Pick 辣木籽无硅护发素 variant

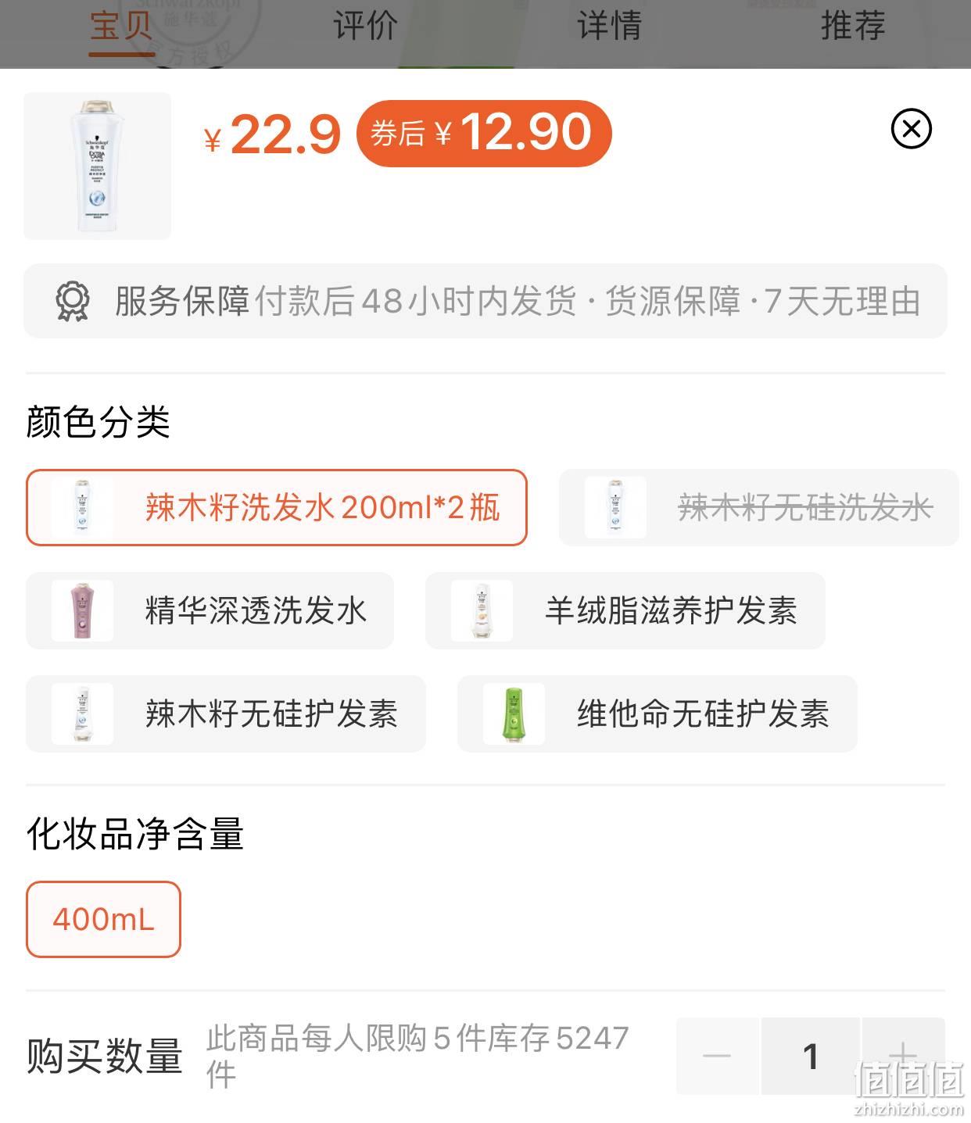(226, 713)
